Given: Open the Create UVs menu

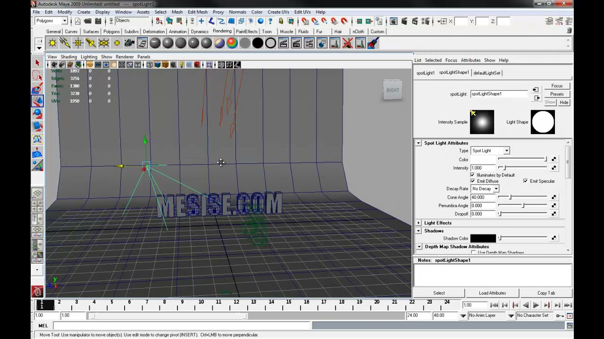Looking at the screenshot, I should tap(278, 12).
